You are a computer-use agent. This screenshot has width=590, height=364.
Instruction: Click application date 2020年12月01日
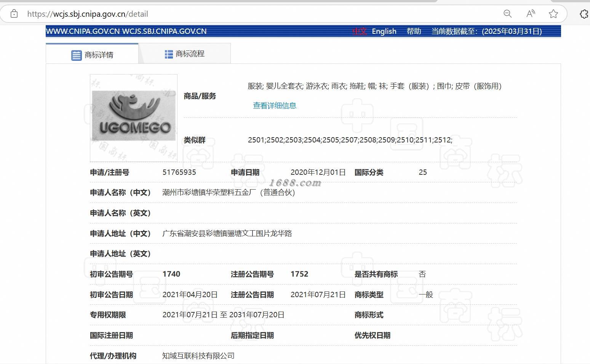318,172
